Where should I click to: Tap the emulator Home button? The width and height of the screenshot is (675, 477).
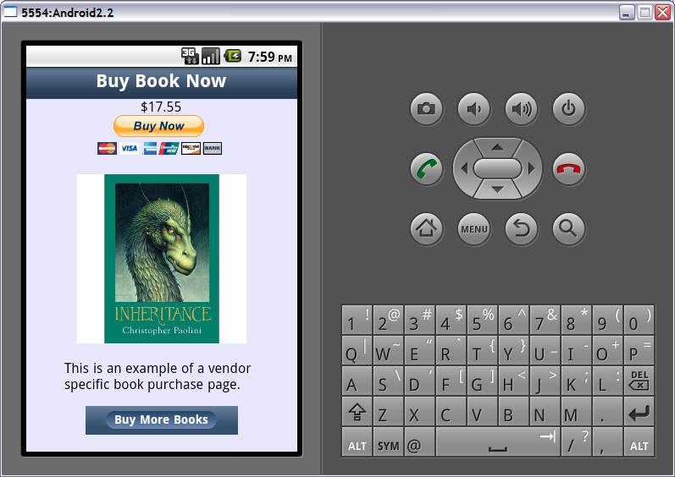coord(426,228)
